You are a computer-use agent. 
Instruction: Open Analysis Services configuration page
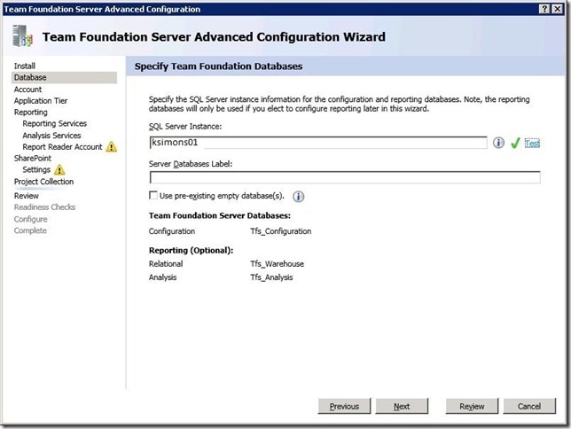coord(51,136)
